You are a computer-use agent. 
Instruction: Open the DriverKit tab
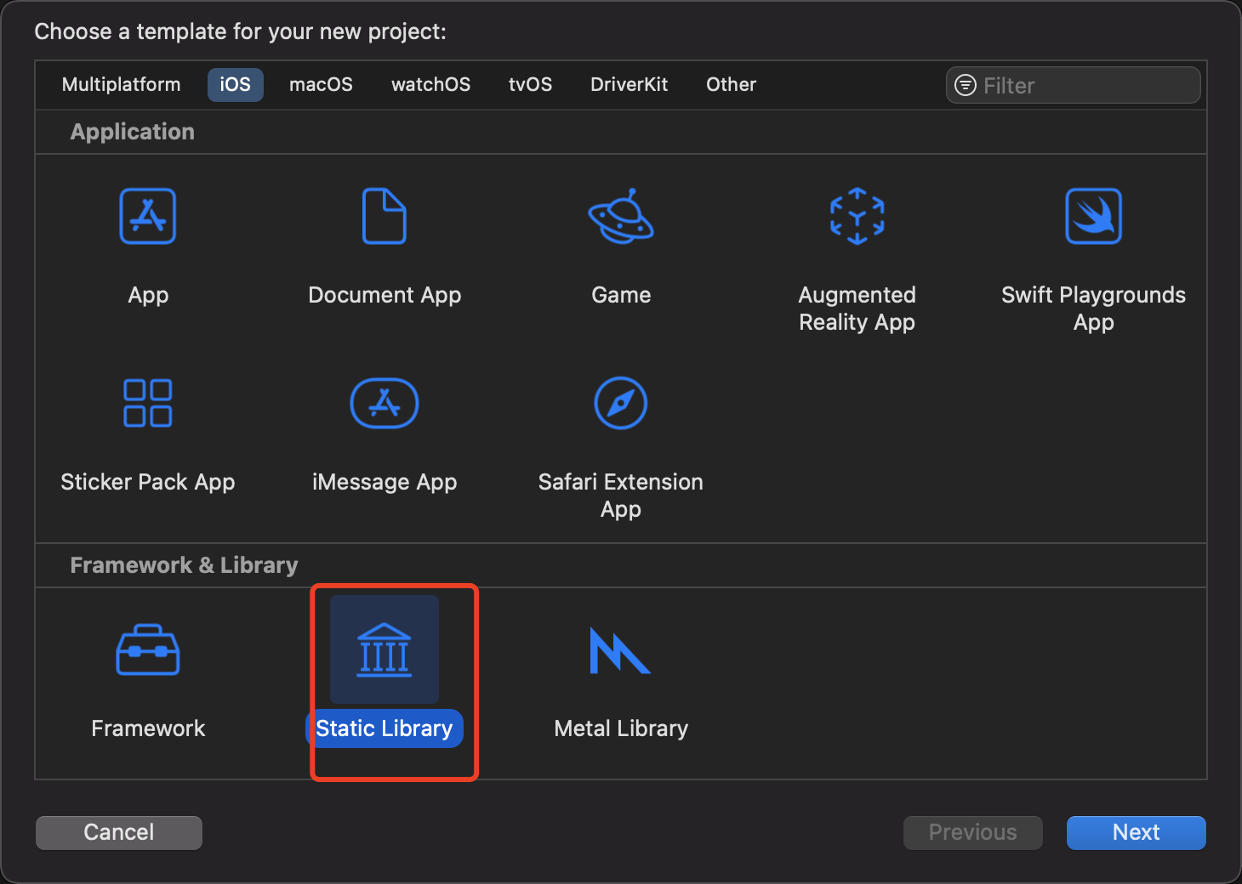(630, 84)
